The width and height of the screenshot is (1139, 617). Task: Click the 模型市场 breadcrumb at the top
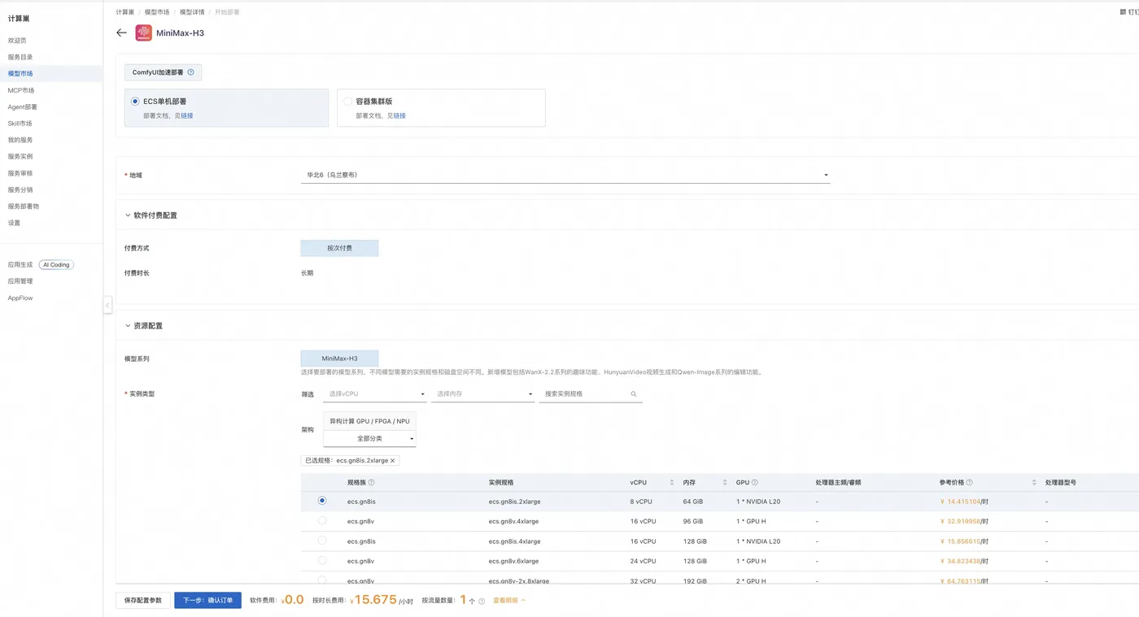tap(157, 12)
